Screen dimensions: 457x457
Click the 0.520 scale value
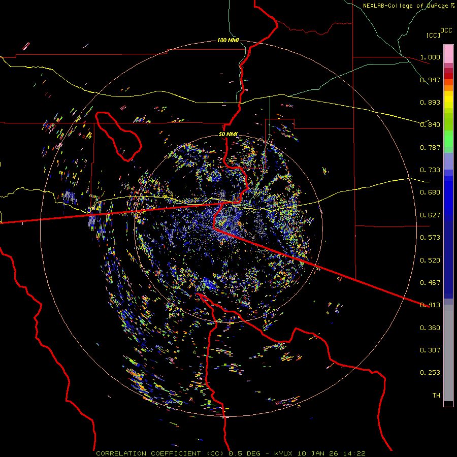pyautogui.click(x=430, y=260)
